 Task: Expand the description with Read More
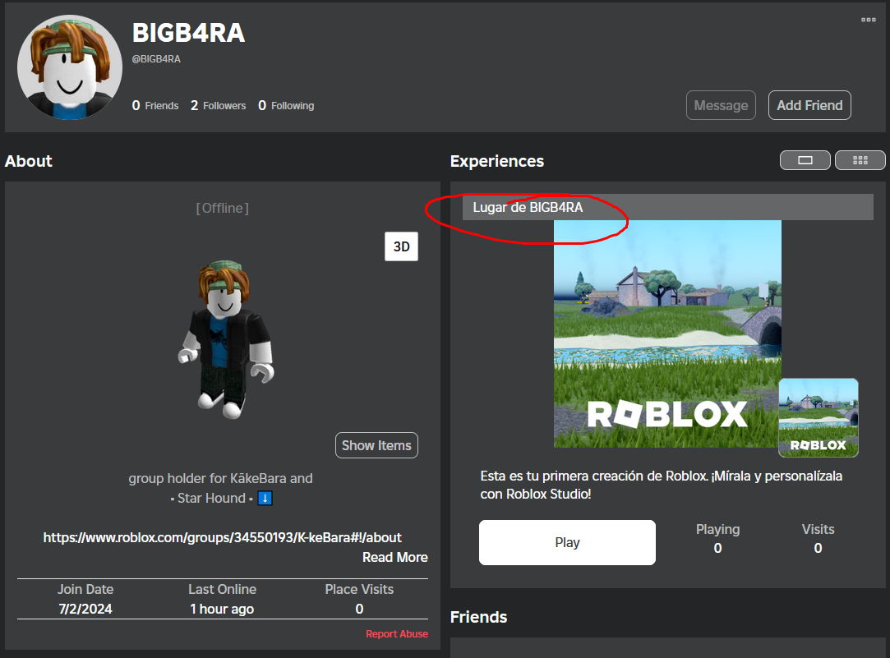(x=394, y=557)
